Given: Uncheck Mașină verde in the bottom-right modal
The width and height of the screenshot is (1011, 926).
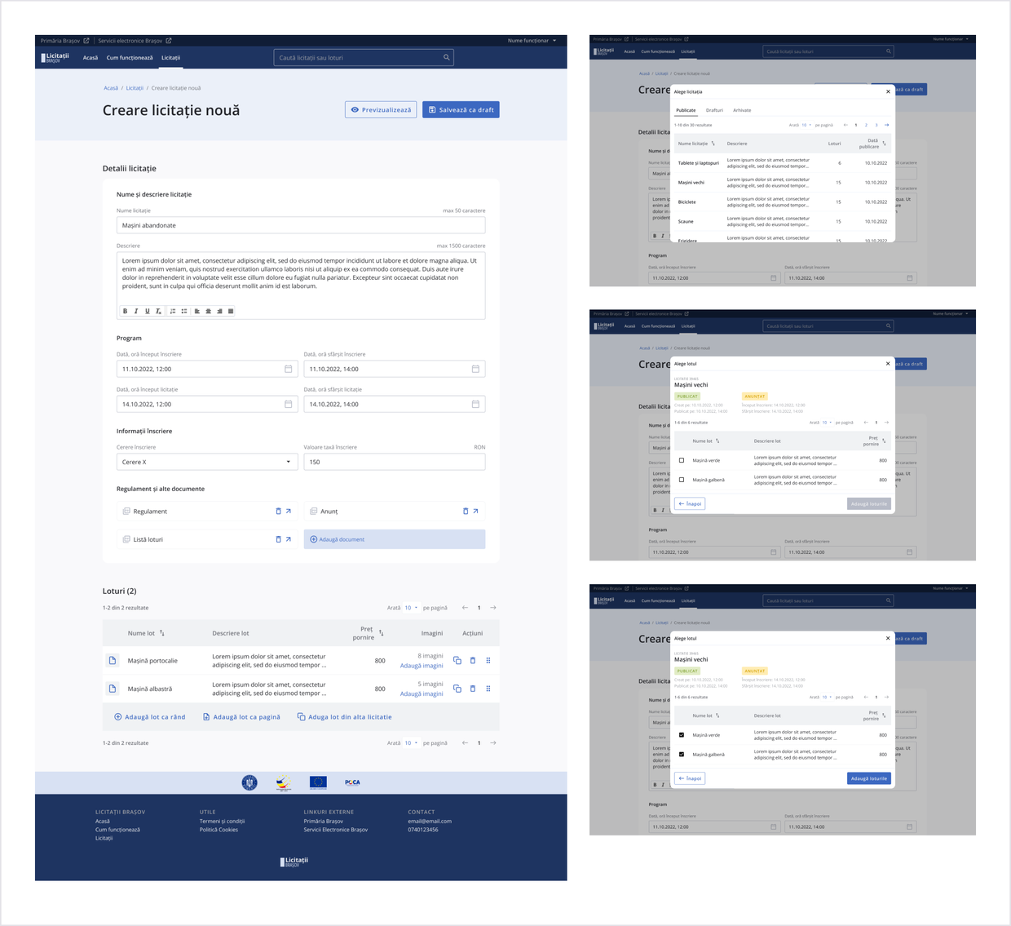Looking at the screenshot, I should [x=682, y=733].
